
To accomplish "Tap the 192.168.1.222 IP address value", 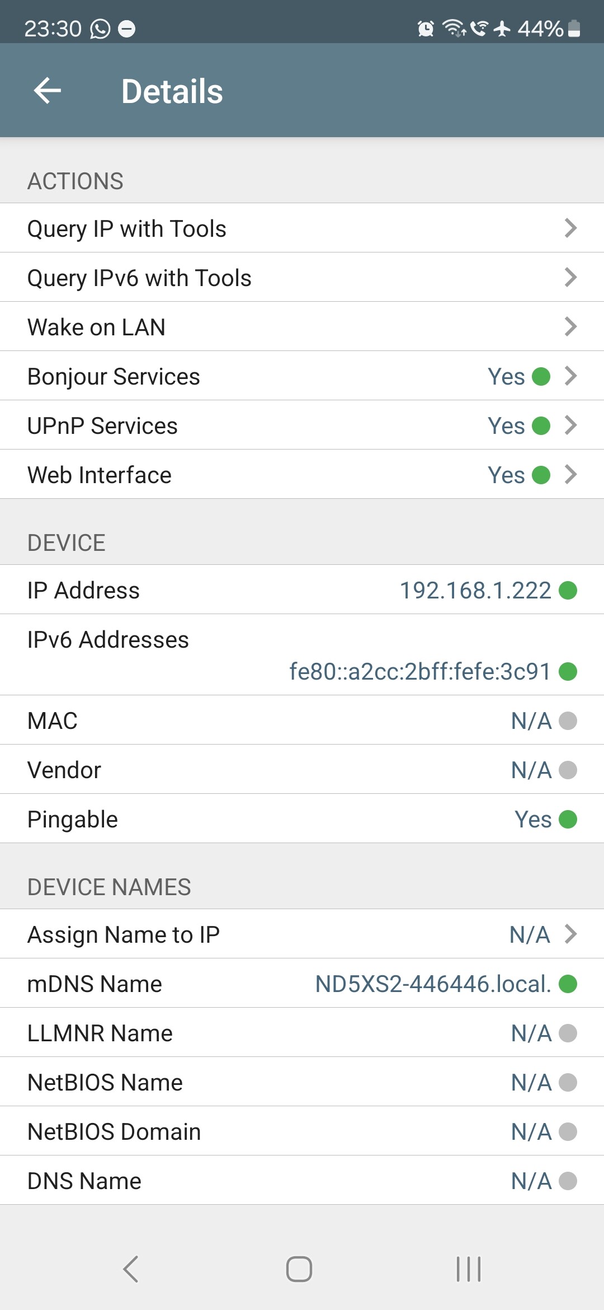I will pyautogui.click(x=475, y=590).
